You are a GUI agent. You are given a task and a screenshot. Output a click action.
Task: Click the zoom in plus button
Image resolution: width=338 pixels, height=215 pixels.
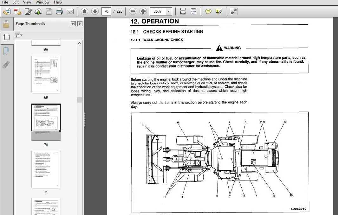click(x=143, y=11)
